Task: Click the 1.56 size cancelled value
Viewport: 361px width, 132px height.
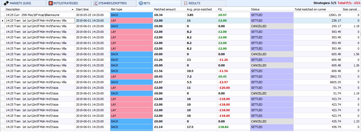Action: (356, 54)
